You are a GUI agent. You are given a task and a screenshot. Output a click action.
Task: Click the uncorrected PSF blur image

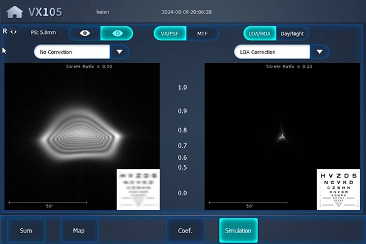click(x=81, y=132)
